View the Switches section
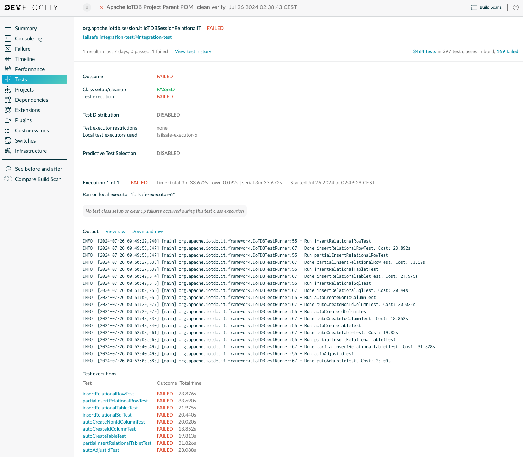The width and height of the screenshot is (523, 457). click(25, 140)
